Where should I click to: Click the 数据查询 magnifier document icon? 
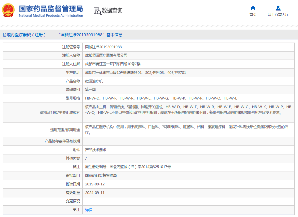coord(97,11)
